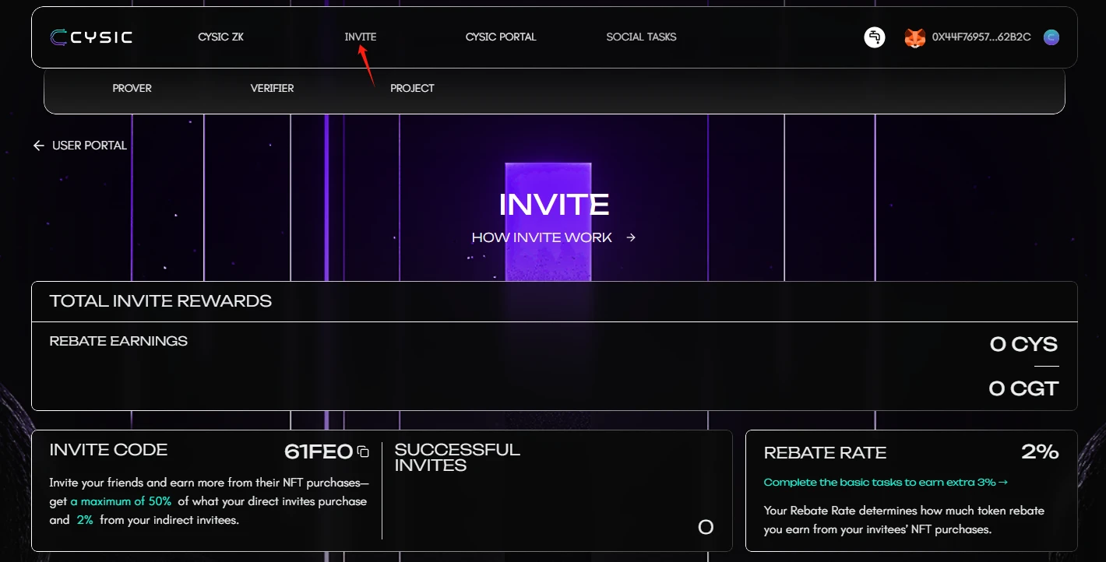
Task: Switch to the INVITE tab
Action: pos(361,37)
